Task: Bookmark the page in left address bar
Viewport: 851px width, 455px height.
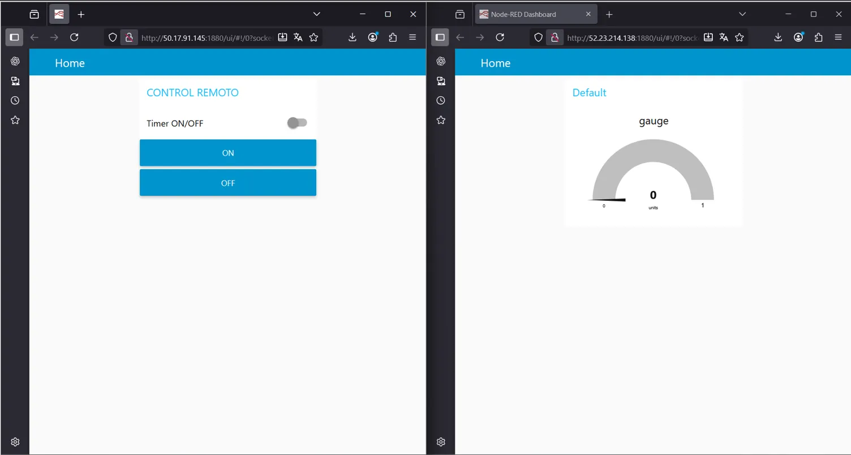Action: 313,37
